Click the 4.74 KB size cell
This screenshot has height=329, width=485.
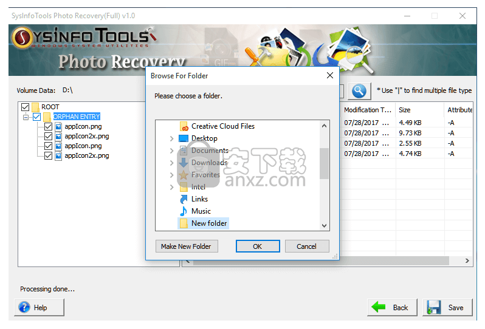[x=410, y=154]
